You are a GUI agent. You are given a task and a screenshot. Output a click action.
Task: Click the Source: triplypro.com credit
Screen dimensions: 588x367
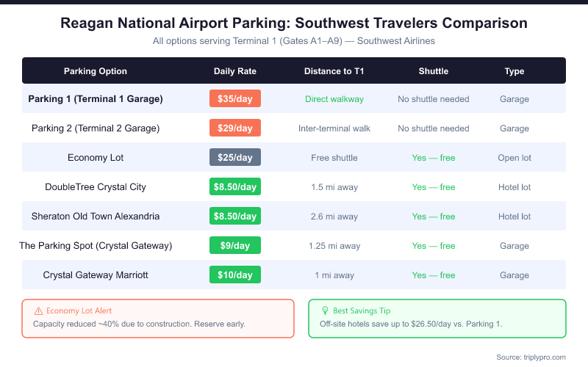click(x=529, y=357)
